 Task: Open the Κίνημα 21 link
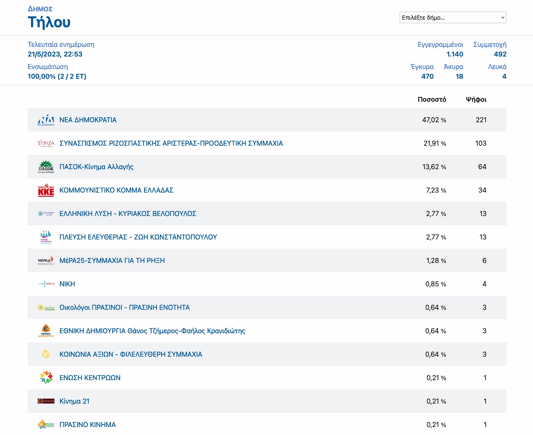(75, 401)
